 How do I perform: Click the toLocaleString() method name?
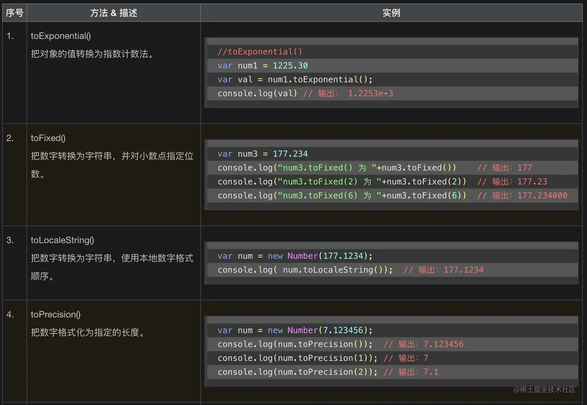[x=62, y=240]
